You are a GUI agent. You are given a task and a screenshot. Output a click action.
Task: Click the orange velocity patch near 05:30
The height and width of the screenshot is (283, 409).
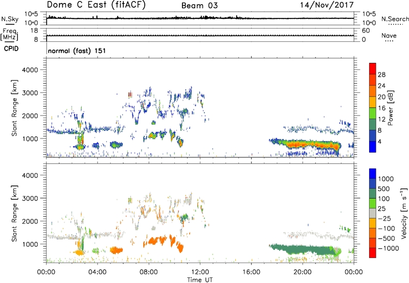tap(116, 250)
